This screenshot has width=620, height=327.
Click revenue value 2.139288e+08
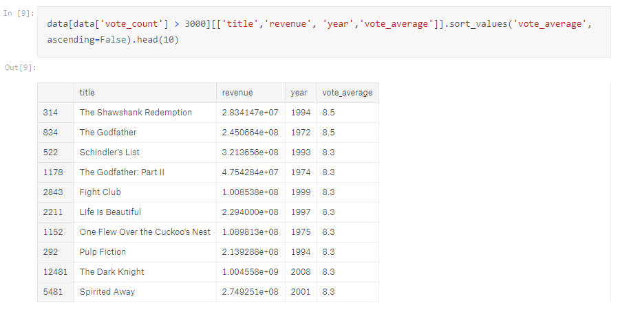250,252
